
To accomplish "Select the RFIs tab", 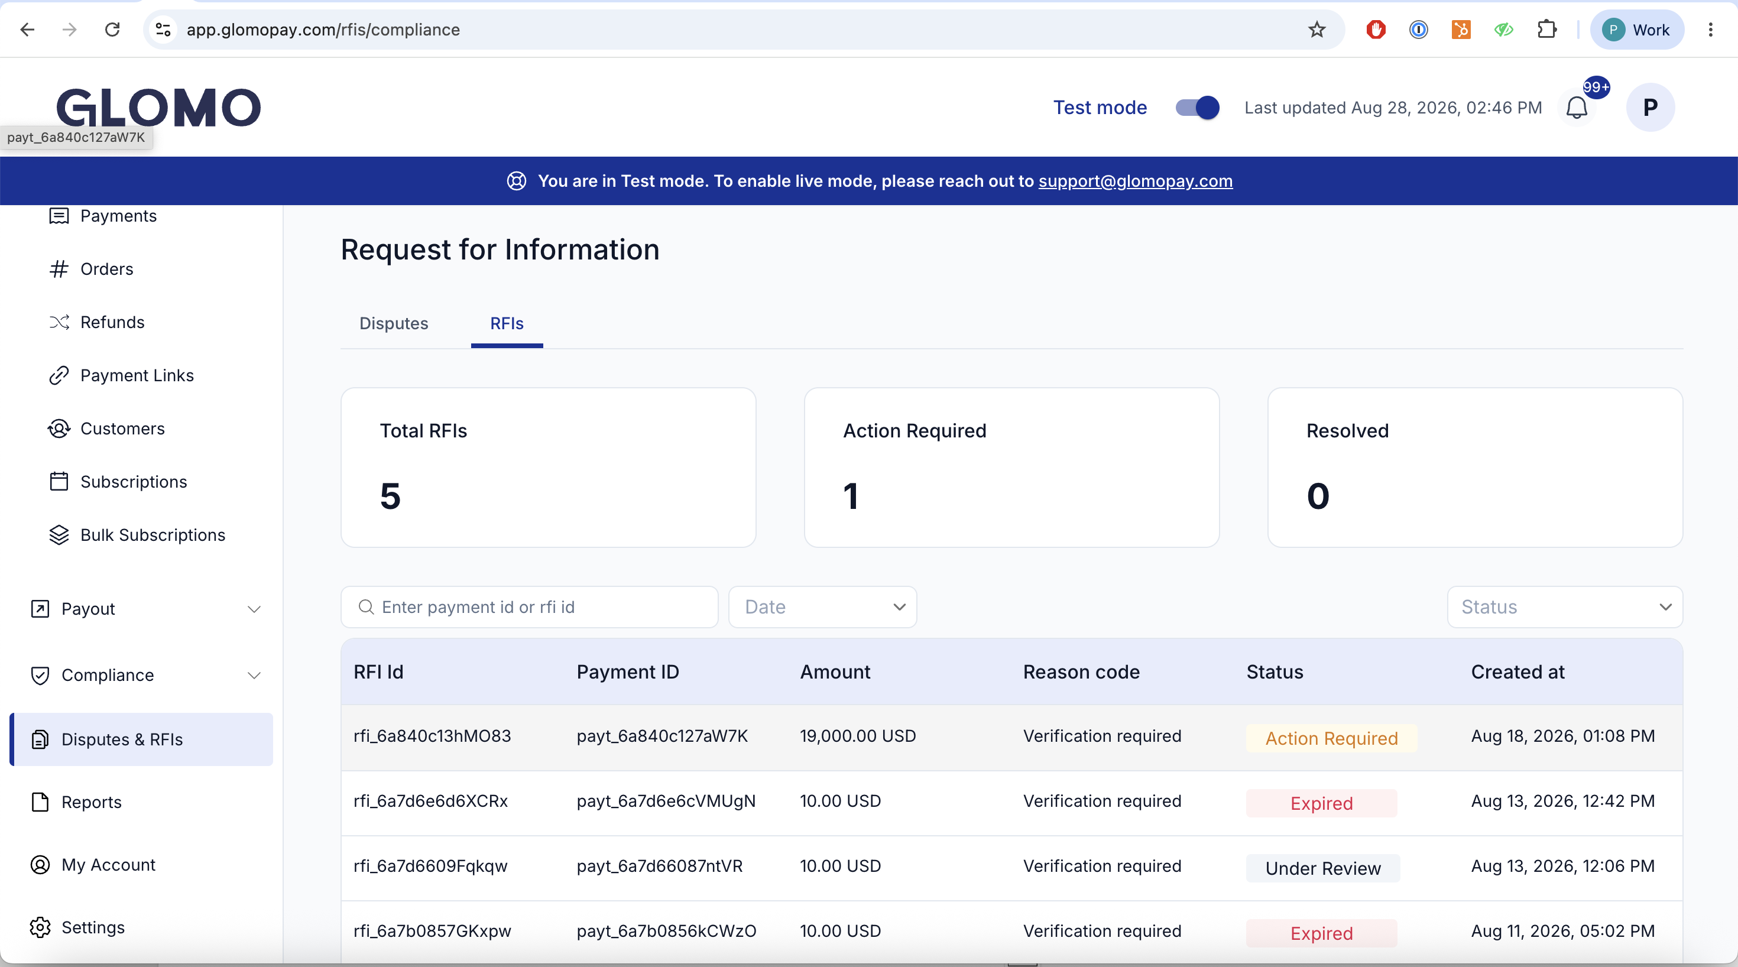I will tap(507, 324).
